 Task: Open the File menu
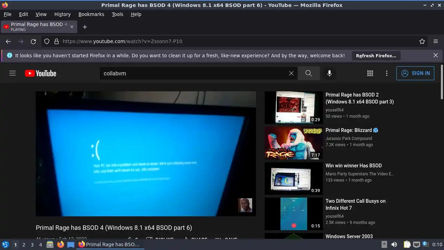(7, 14)
